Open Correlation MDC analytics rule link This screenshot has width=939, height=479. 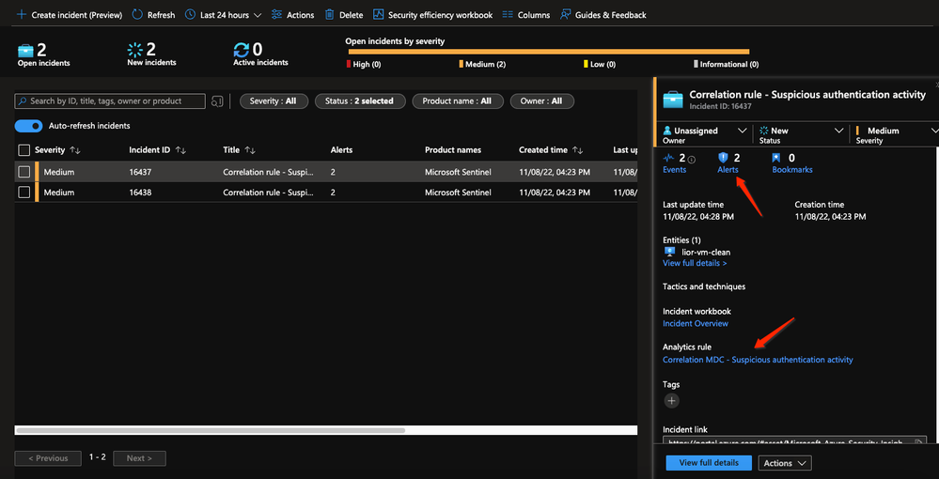pos(758,360)
